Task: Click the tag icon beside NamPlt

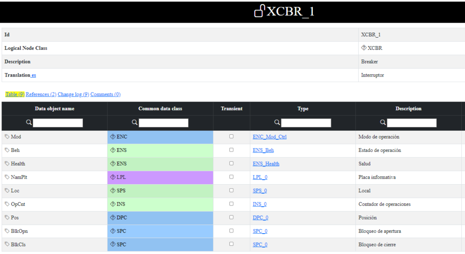Action: (7, 177)
